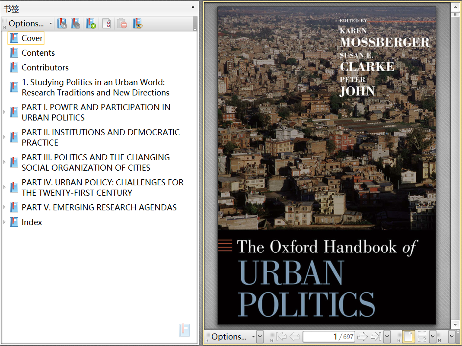Open the bookmark panel Options menu
Image resolution: width=462 pixels, height=346 pixels.
tap(27, 23)
